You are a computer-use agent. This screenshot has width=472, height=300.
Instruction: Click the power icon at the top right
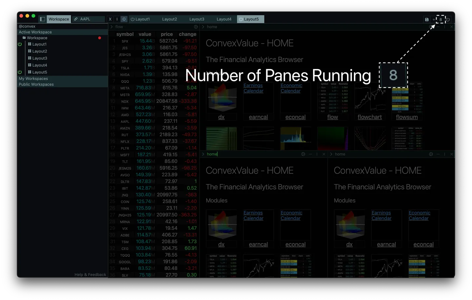tap(448, 19)
